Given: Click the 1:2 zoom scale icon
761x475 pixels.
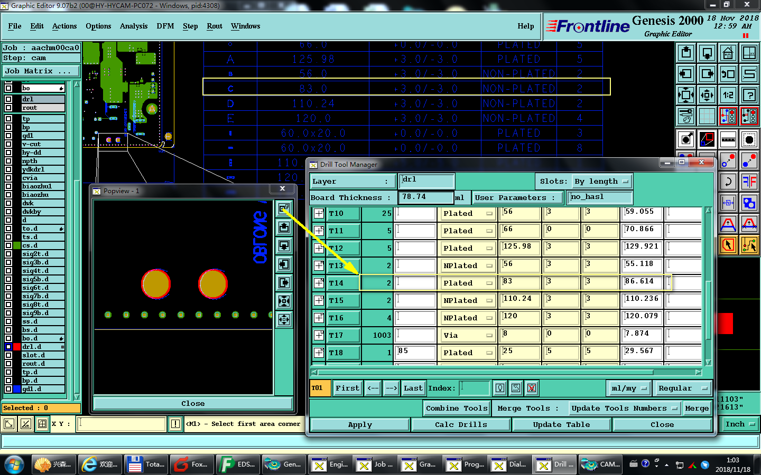Looking at the screenshot, I should click(x=728, y=95).
